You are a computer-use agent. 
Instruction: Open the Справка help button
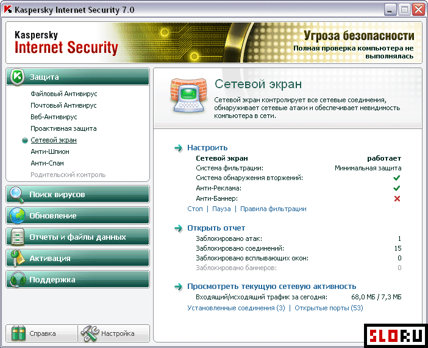(41, 333)
